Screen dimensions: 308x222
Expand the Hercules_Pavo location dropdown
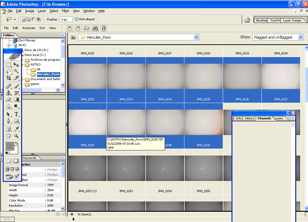coord(196,37)
